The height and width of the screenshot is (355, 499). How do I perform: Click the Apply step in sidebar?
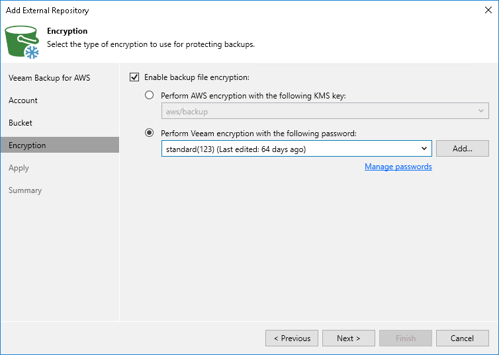tap(19, 168)
